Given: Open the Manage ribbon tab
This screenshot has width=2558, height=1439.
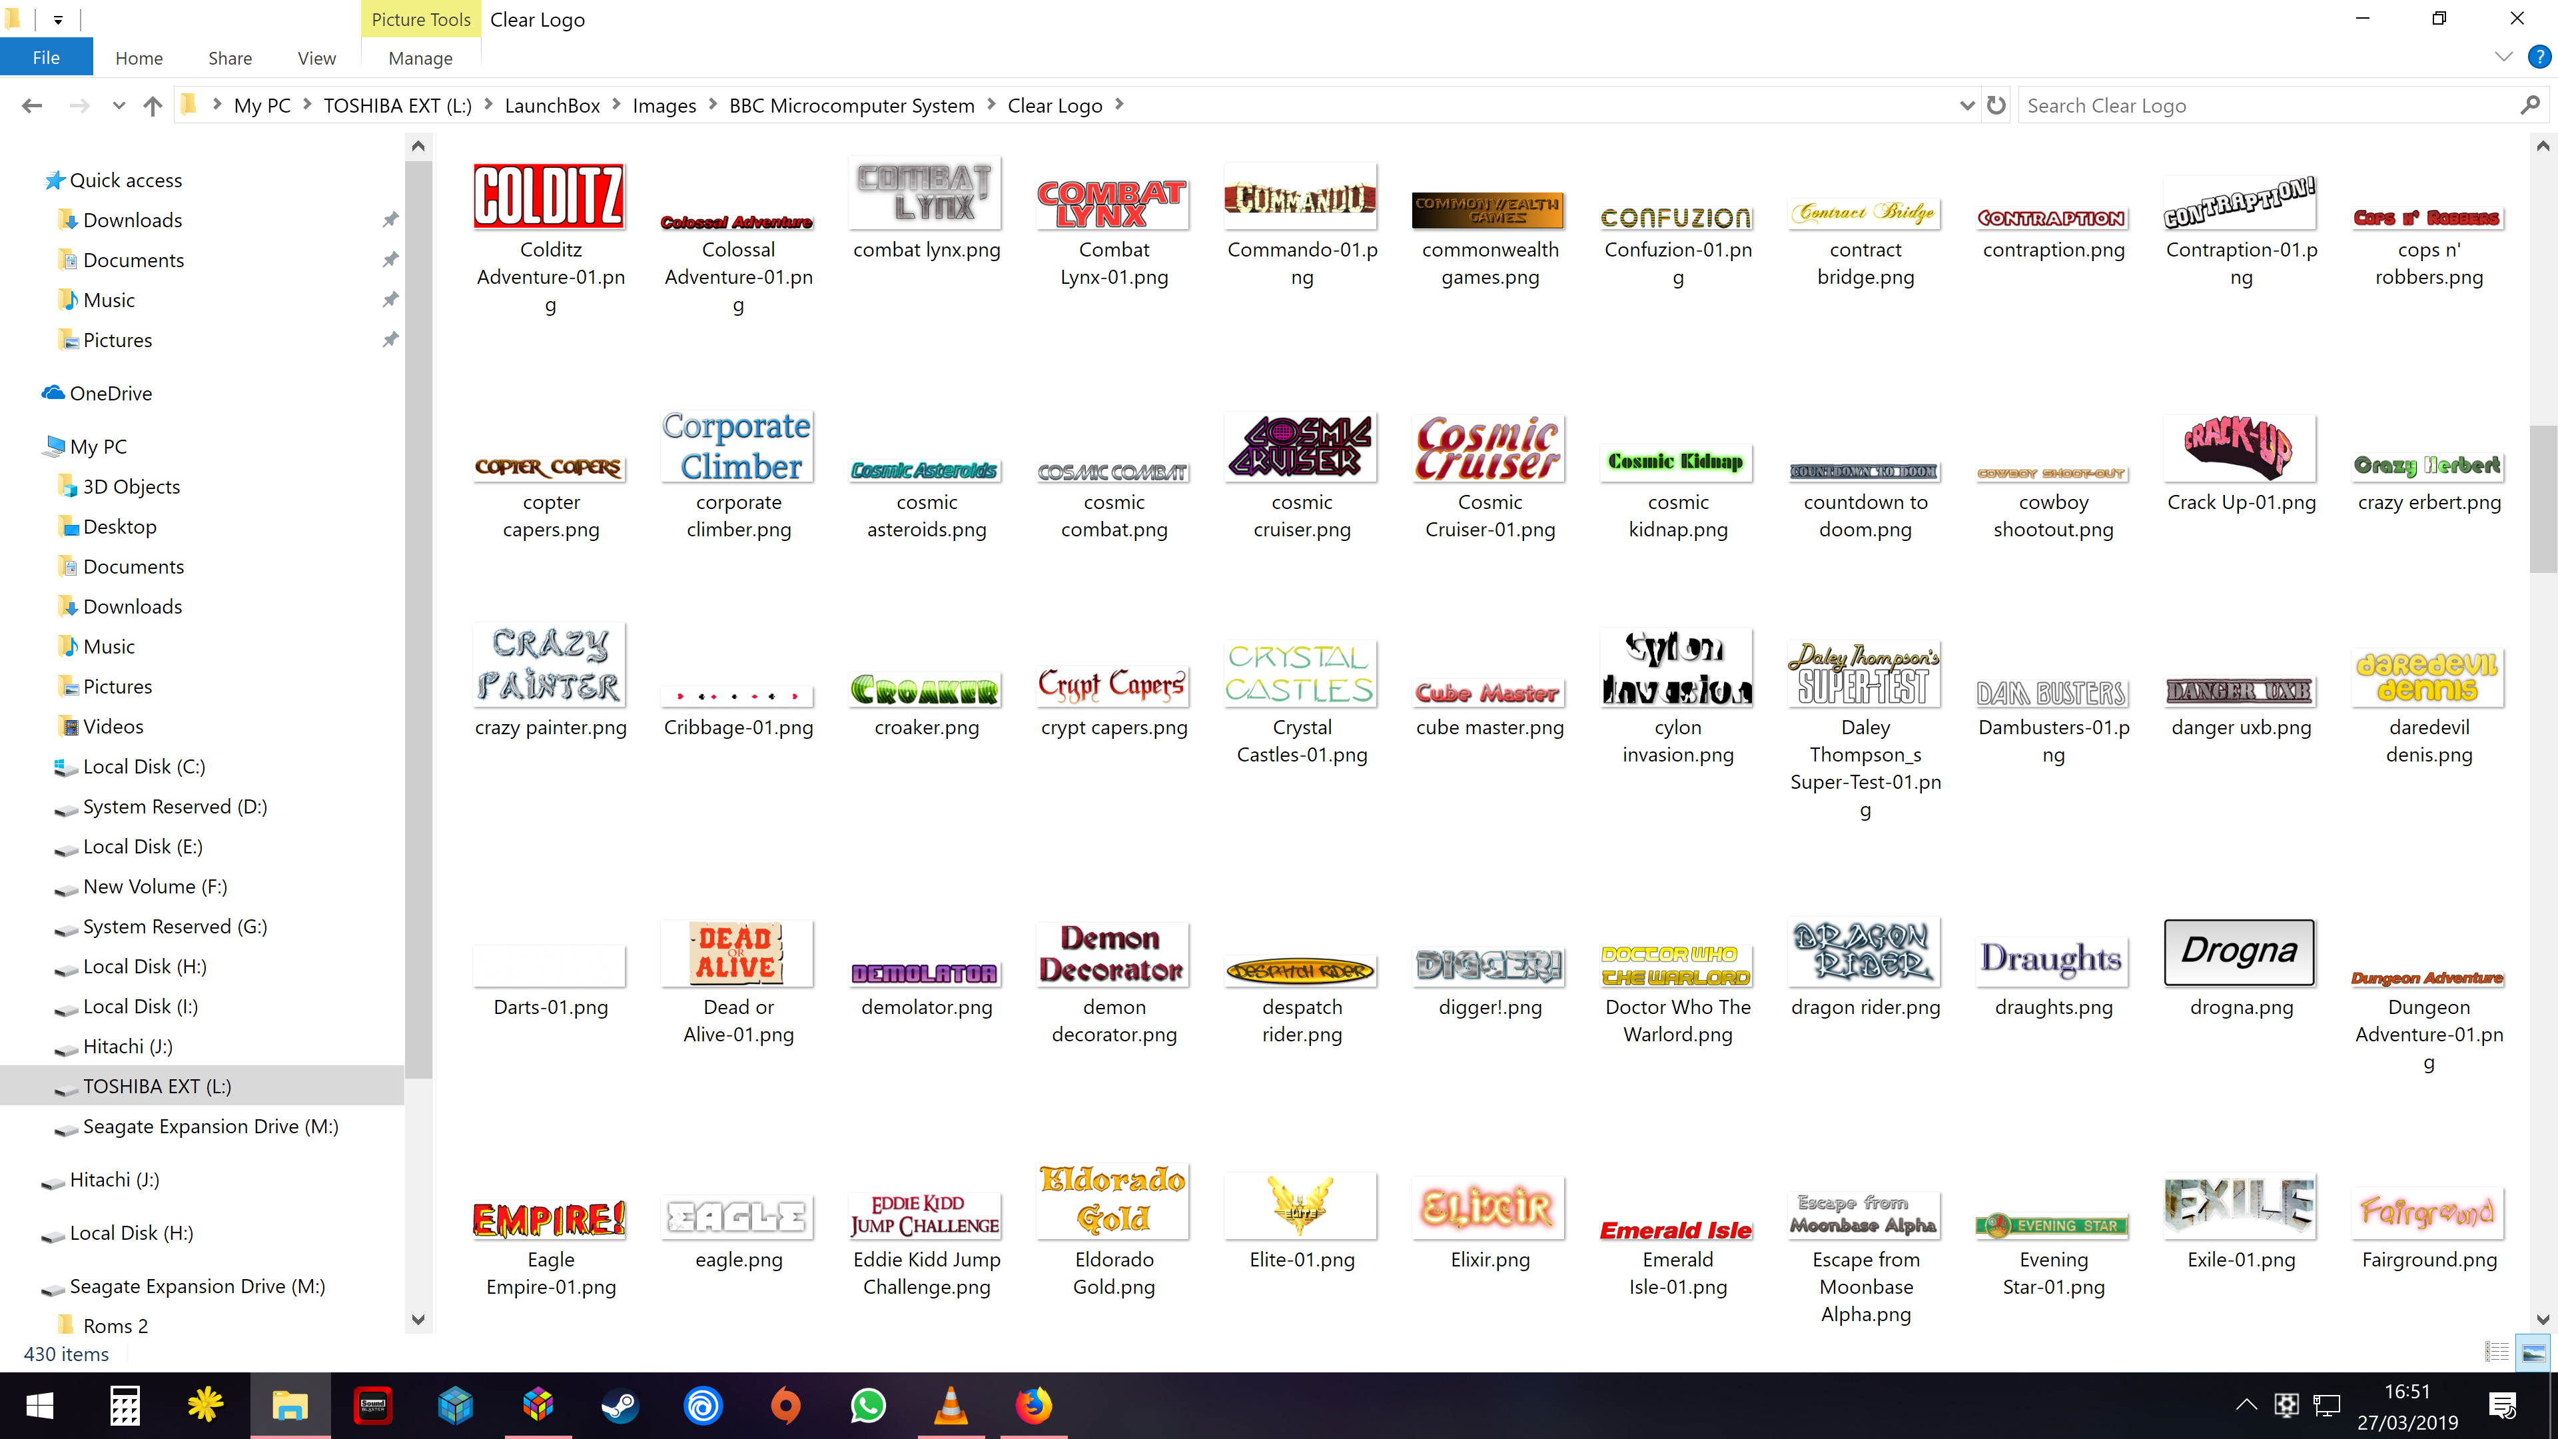Looking at the screenshot, I should (421, 57).
